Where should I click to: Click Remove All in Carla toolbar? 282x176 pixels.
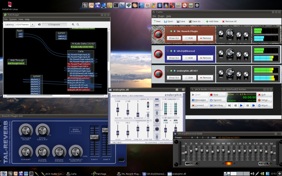click(x=229, y=21)
